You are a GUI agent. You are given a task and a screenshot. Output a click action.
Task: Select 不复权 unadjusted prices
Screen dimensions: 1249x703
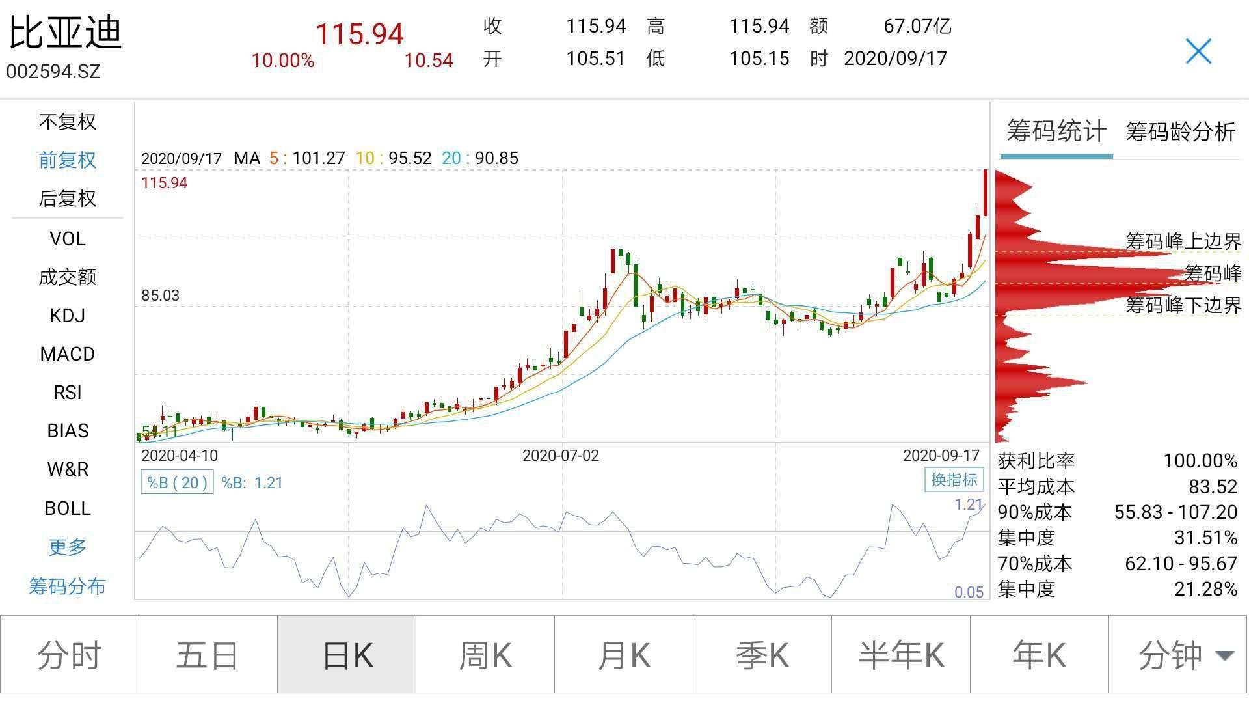(x=67, y=122)
